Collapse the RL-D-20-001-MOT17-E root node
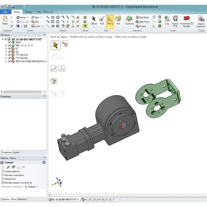Image resolution: width=207 pixels, height=207 pixels. (3, 39)
